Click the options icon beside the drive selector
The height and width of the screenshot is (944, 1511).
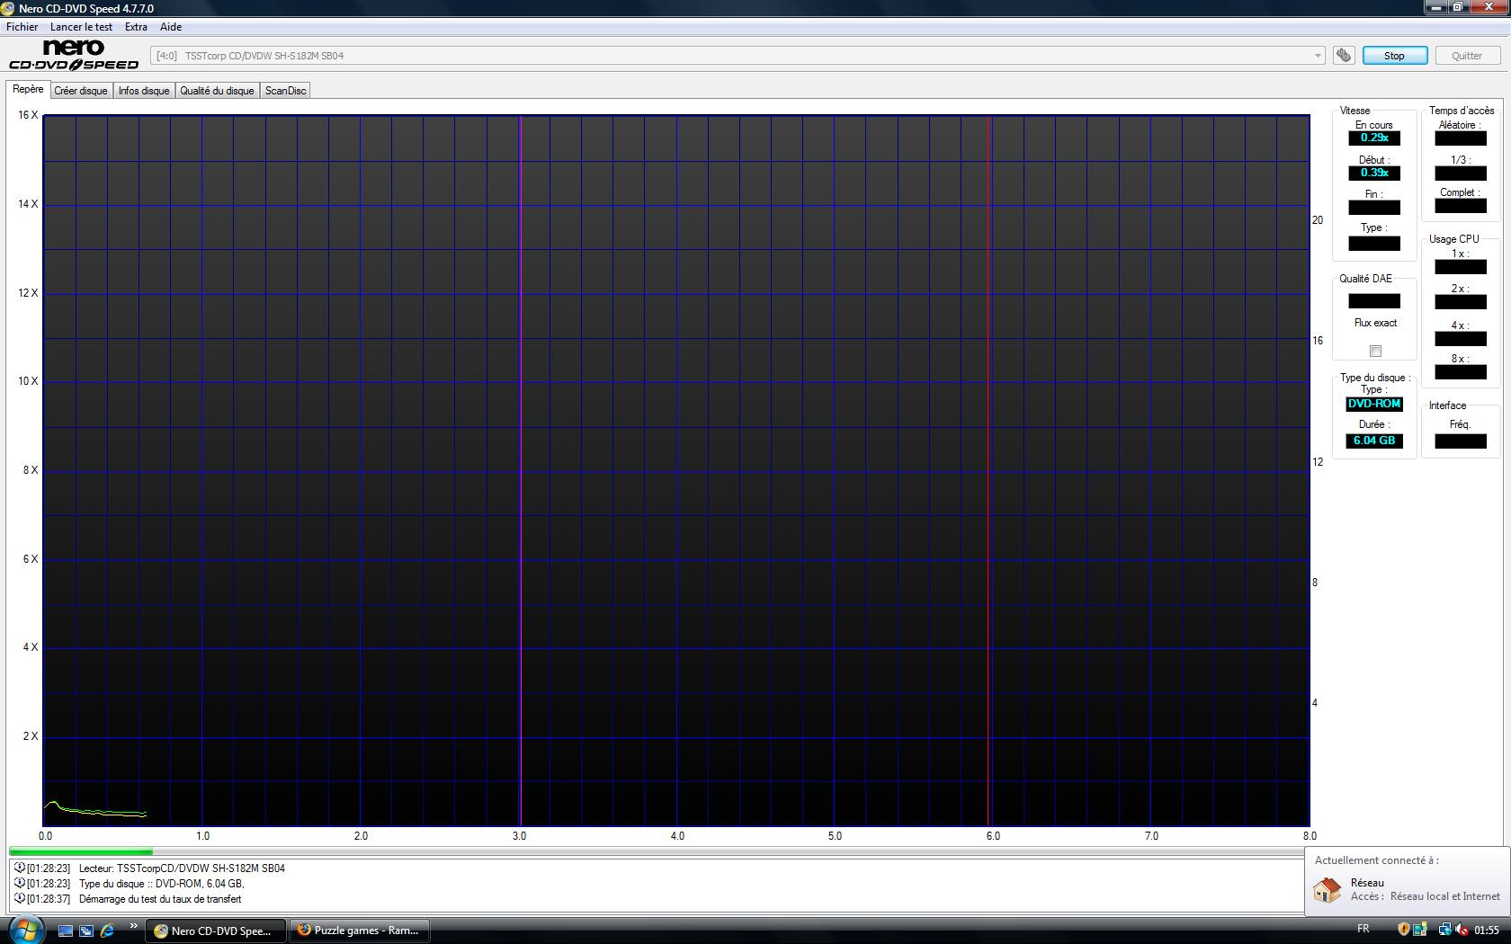(x=1343, y=56)
